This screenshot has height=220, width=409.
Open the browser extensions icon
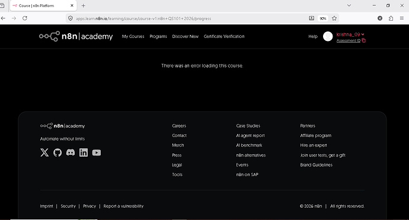[391, 18]
